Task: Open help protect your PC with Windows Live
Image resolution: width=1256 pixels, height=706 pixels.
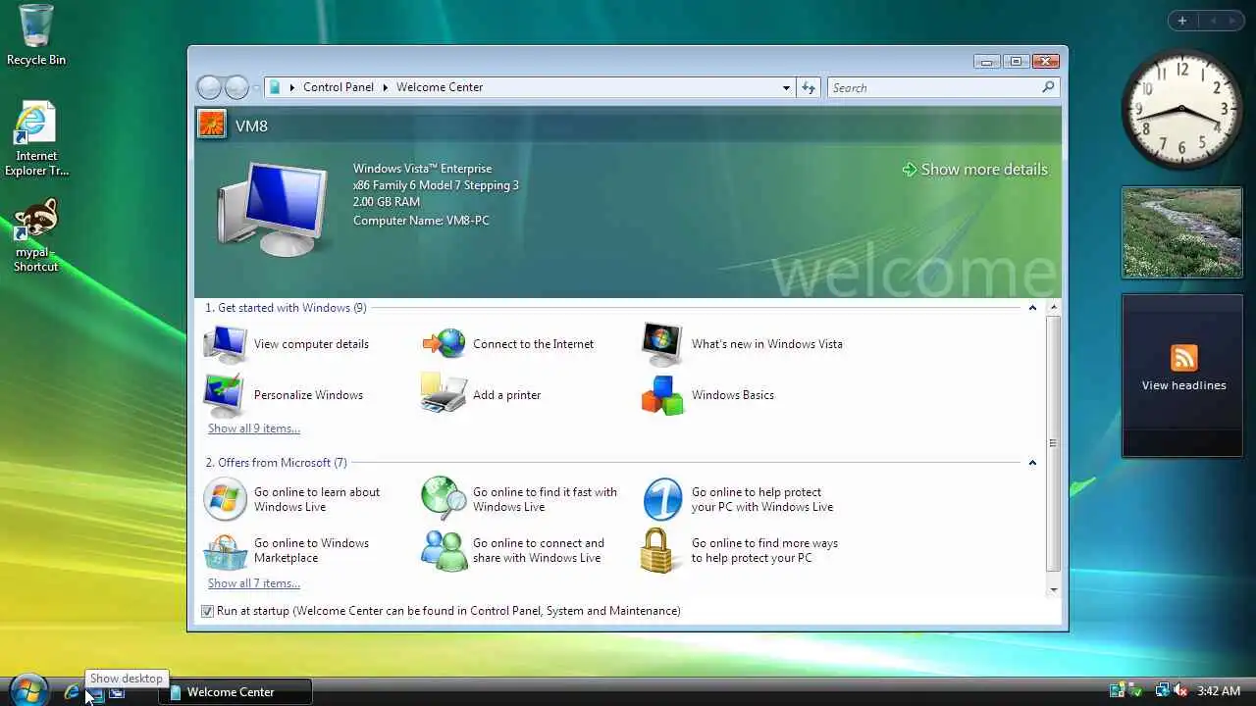Action: click(x=738, y=500)
